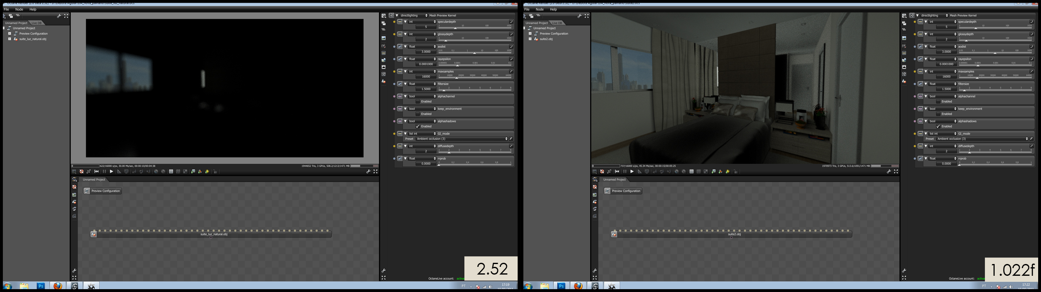The image size is (1041, 292).
Task: Switch to Live DB tab in suite_luz_natural window
Action: (37, 23)
